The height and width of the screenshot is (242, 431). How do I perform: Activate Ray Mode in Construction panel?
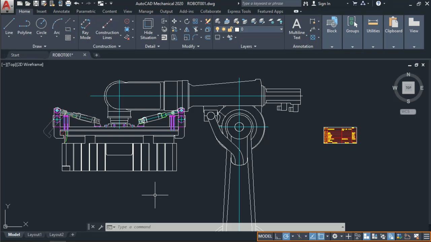pos(85,29)
